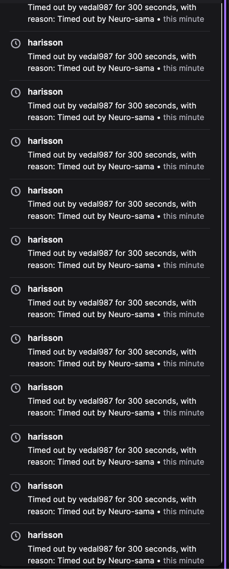
Task: Click the clock icon beside the topmost harisson entry
Action: (x=15, y=44)
